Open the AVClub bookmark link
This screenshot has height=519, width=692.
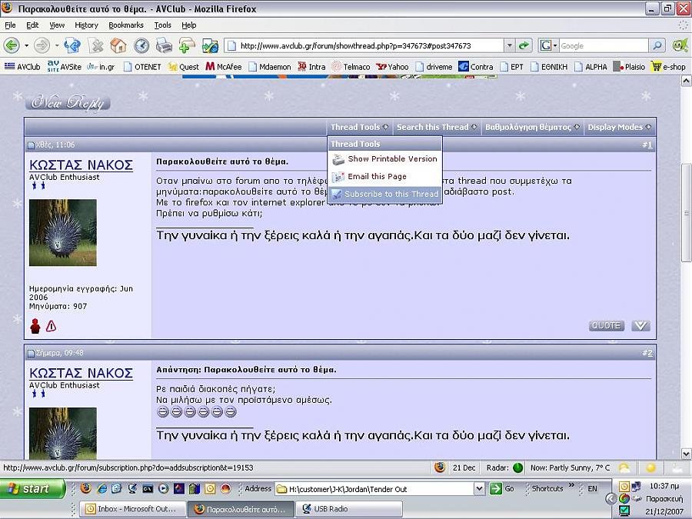click(22, 67)
